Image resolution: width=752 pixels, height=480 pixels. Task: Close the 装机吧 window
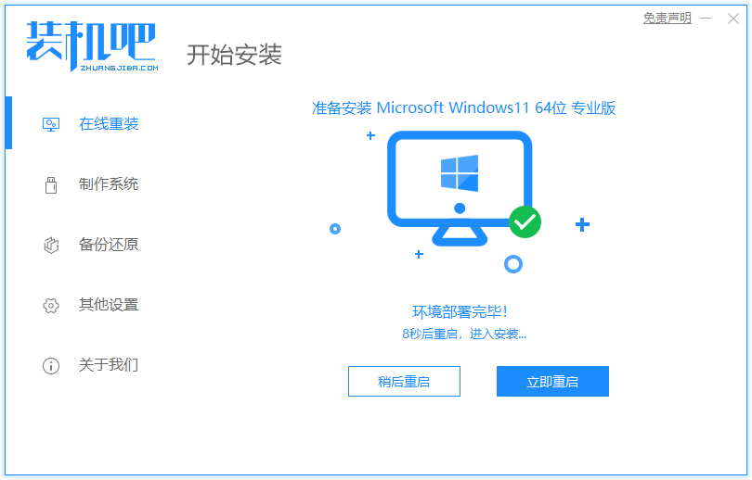(x=733, y=19)
